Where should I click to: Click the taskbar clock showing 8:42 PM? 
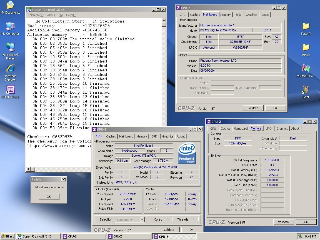(310, 236)
